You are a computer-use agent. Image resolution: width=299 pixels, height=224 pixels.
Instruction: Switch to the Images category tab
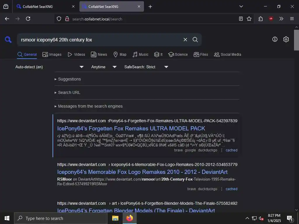tap(52, 55)
